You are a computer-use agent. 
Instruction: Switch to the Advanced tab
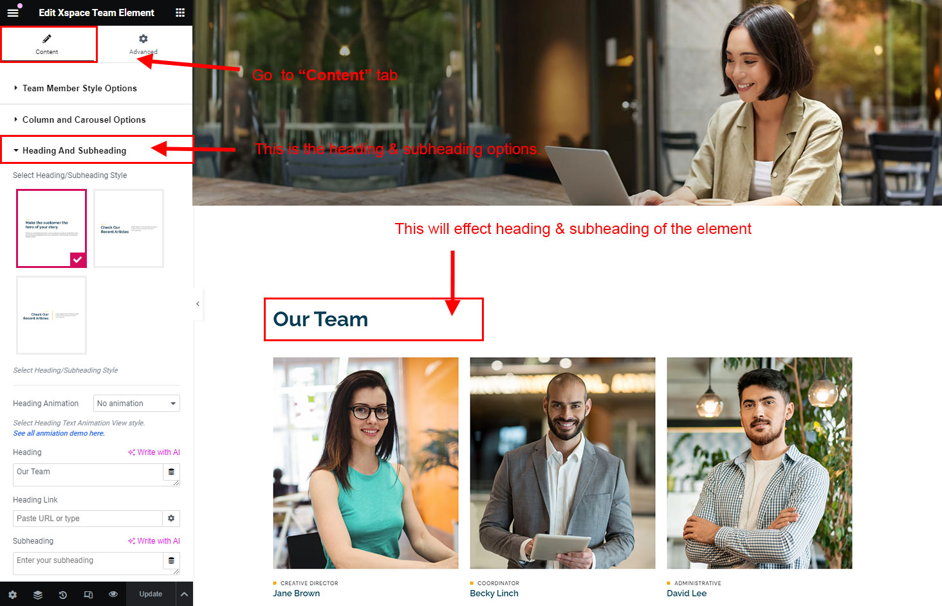[x=143, y=44]
